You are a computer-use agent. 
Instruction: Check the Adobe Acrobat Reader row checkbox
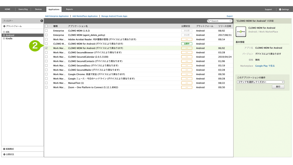(x=46, y=39)
